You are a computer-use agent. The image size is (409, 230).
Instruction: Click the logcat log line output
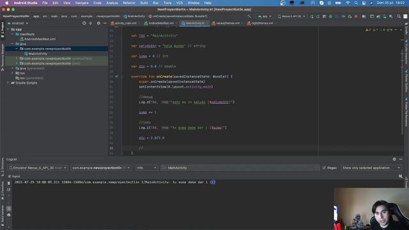(115, 182)
